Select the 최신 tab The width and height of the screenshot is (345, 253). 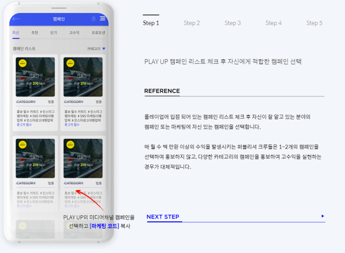click(16, 33)
